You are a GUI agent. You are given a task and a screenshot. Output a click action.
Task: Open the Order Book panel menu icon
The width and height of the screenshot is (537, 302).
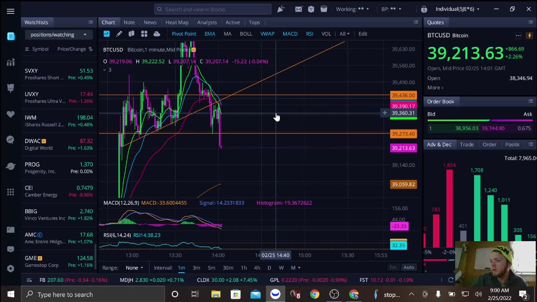531,101
